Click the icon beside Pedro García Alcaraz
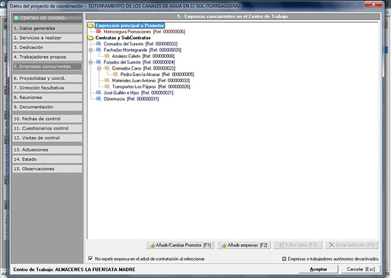Screen dimensions: 391x278 (116, 74)
